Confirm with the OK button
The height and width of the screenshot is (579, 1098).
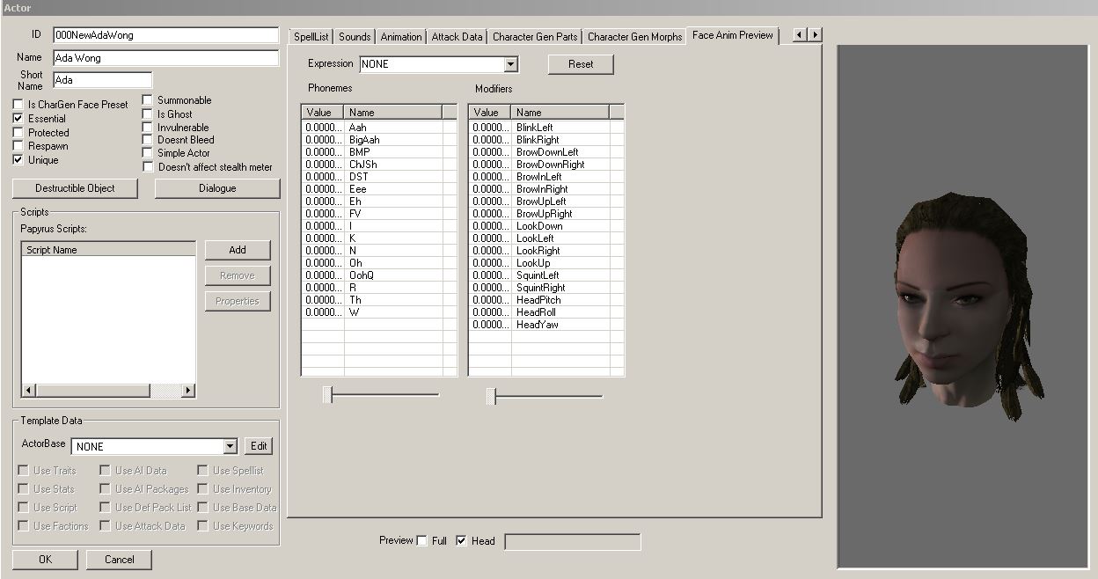pos(45,560)
